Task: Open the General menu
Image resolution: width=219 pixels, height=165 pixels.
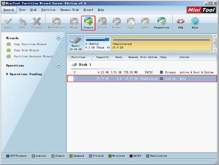Action: click(9, 10)
